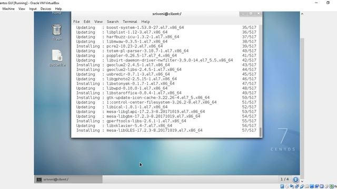Open the Terminal menu in the terminal menubar
Image resolution: width=337 pixels, height=189 pixels.
[130, 22]
